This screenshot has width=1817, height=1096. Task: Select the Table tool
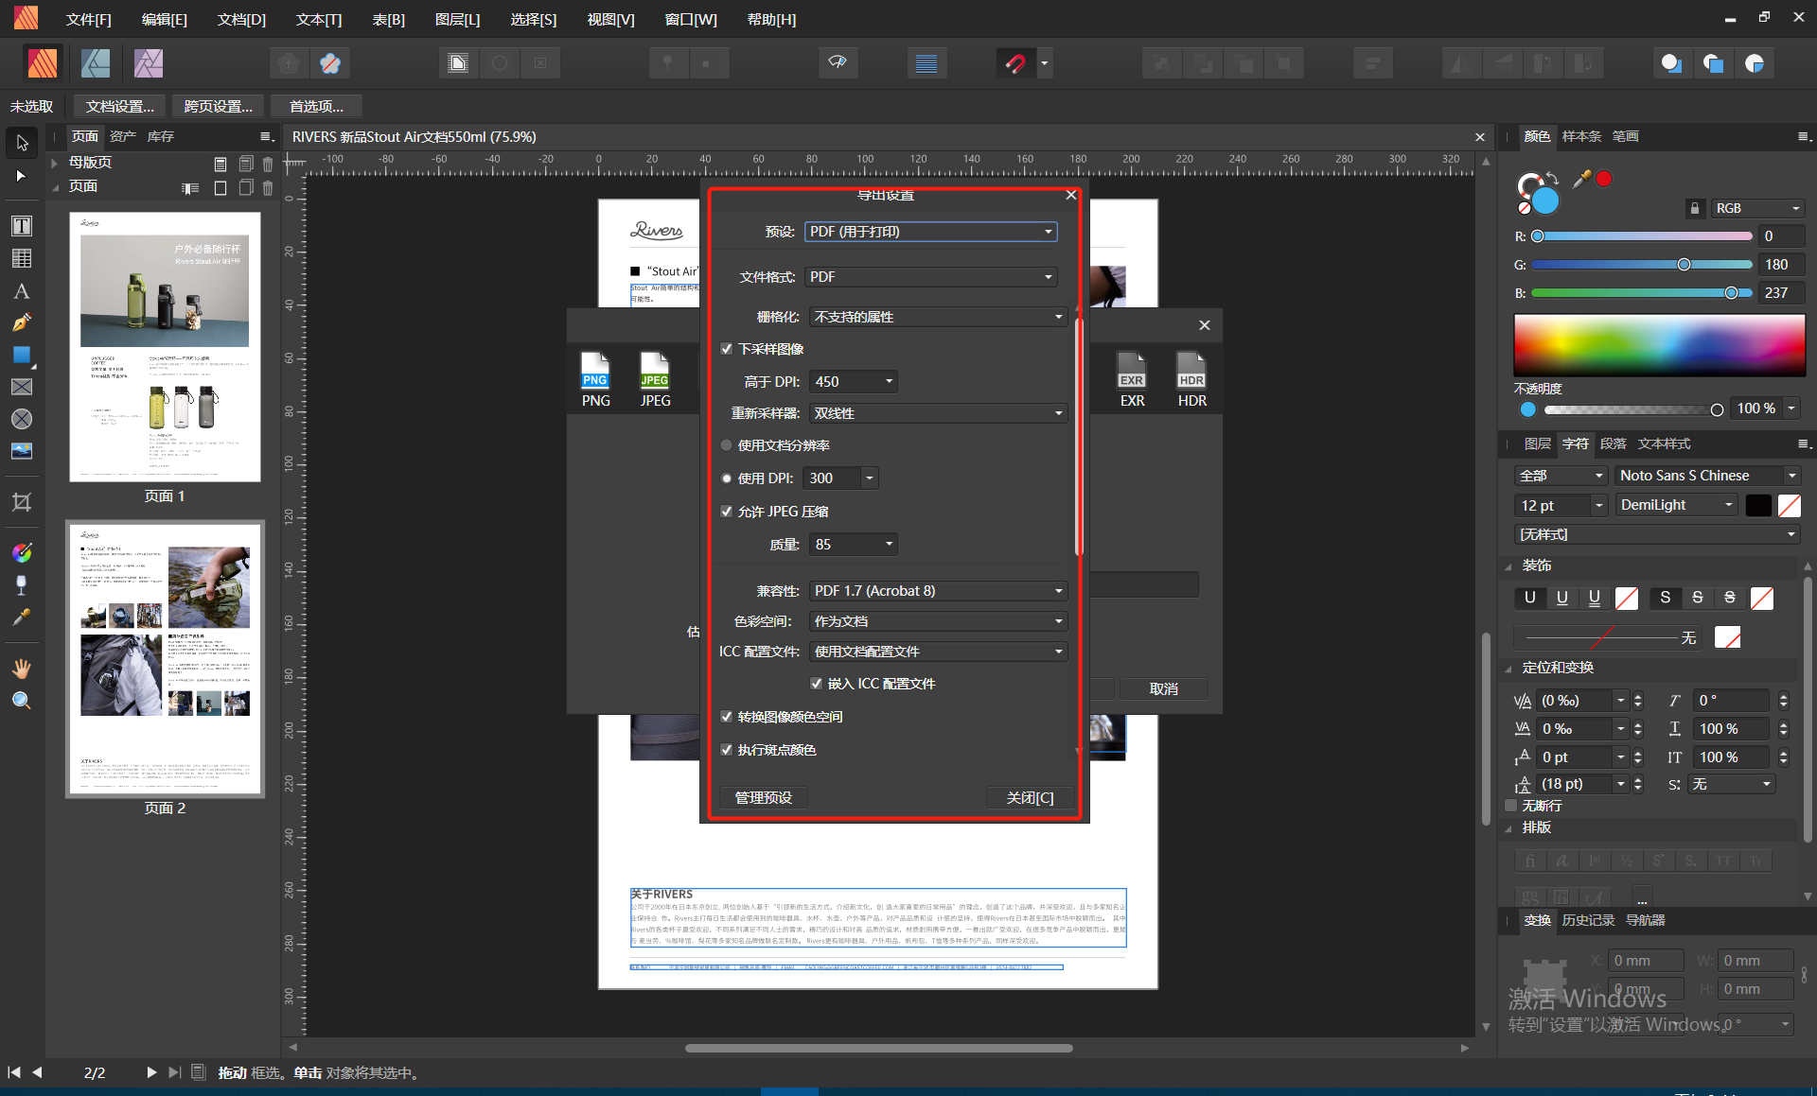tap(22, 258)
